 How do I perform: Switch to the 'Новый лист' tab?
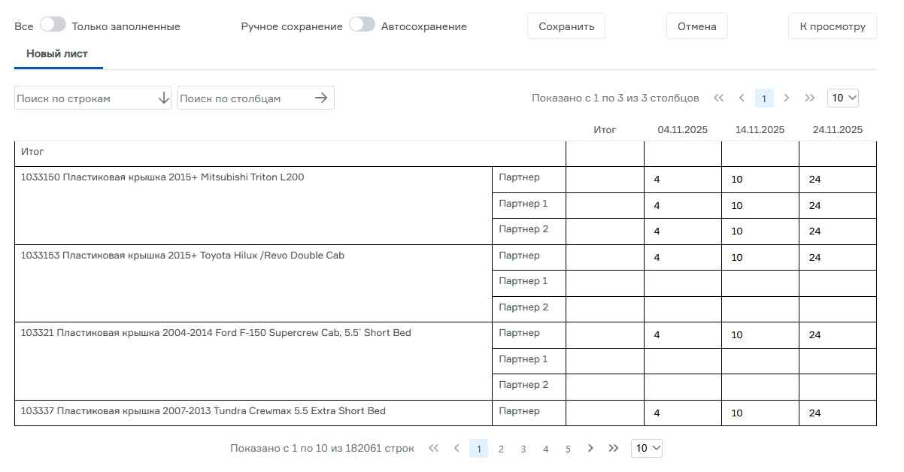57,54
